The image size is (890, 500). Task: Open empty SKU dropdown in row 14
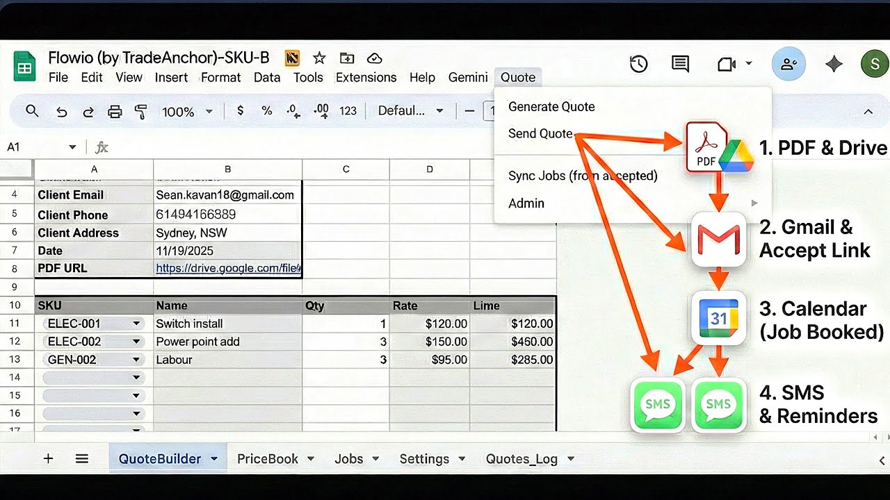coord(136,378)
